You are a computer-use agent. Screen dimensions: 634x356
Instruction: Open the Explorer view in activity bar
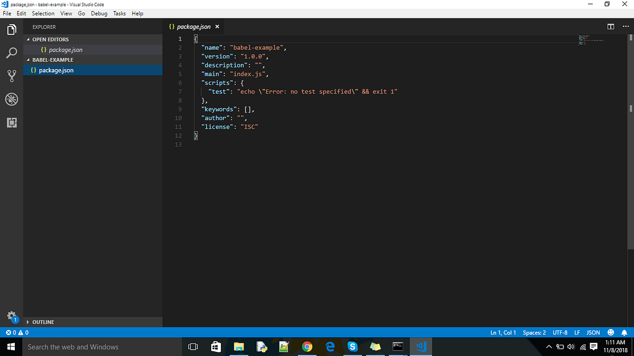click(x=12, y=30)
